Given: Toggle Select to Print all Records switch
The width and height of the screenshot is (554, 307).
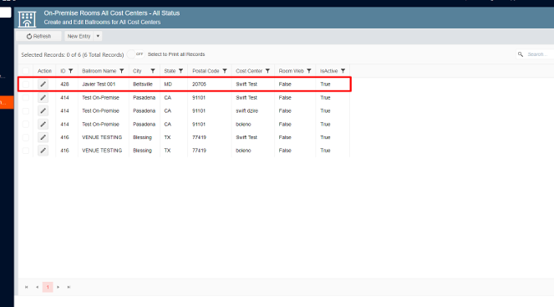Looking at the screenshot, I should [136, 54].
